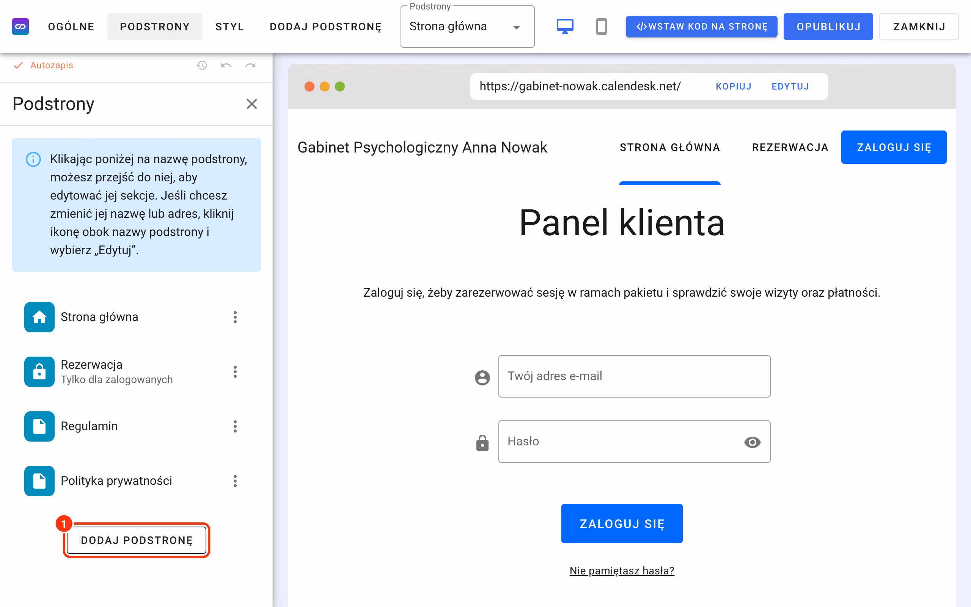Open the Polityka prywatności subpage row
The height and width of the screenshot is (607, 971).
[x=137, y=481]
